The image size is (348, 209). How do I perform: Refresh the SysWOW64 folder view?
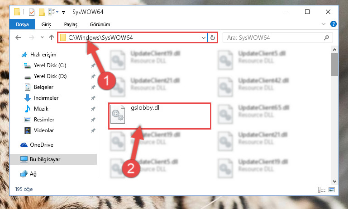click(x=212, y=37)
